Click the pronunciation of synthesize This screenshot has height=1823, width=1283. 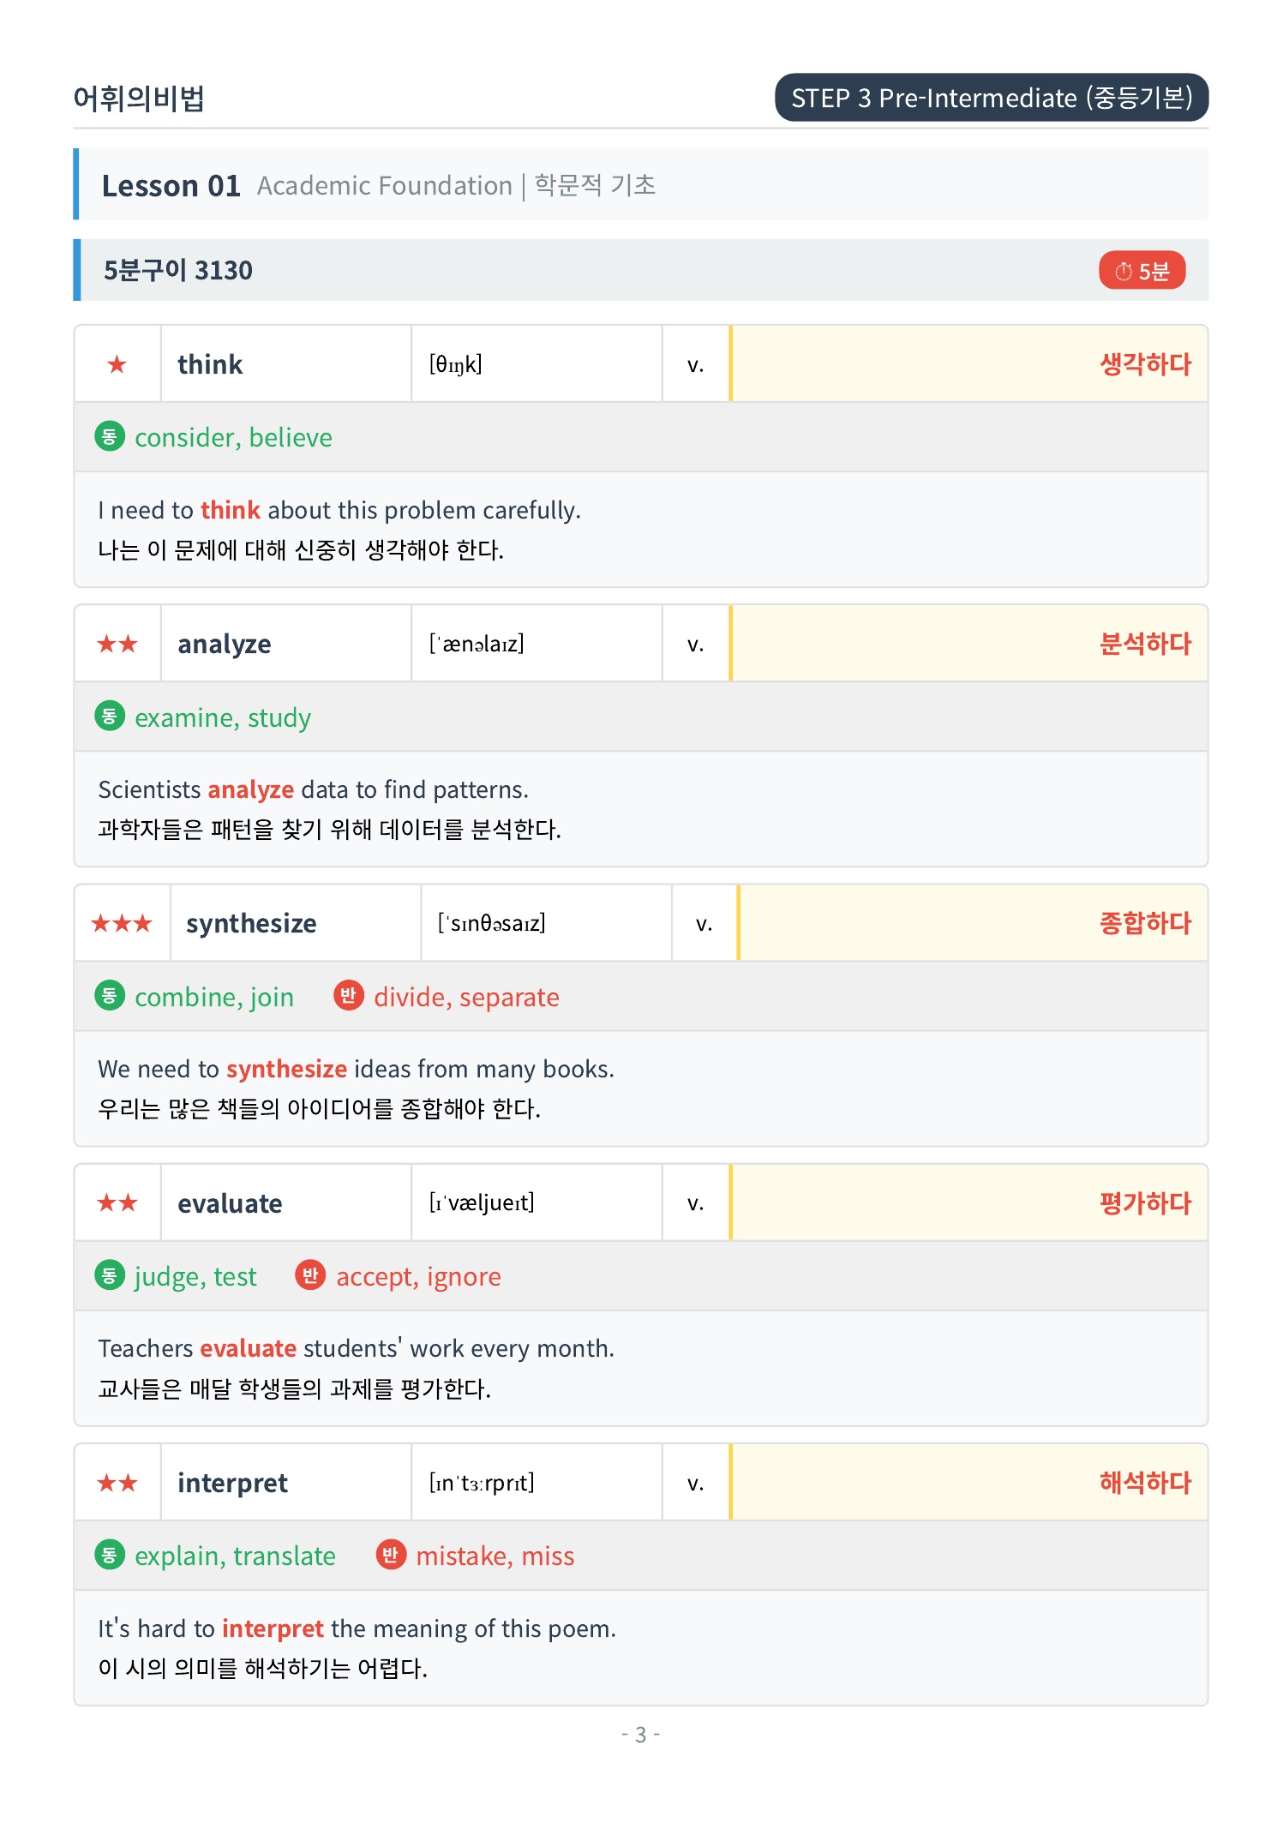(491, 923)
